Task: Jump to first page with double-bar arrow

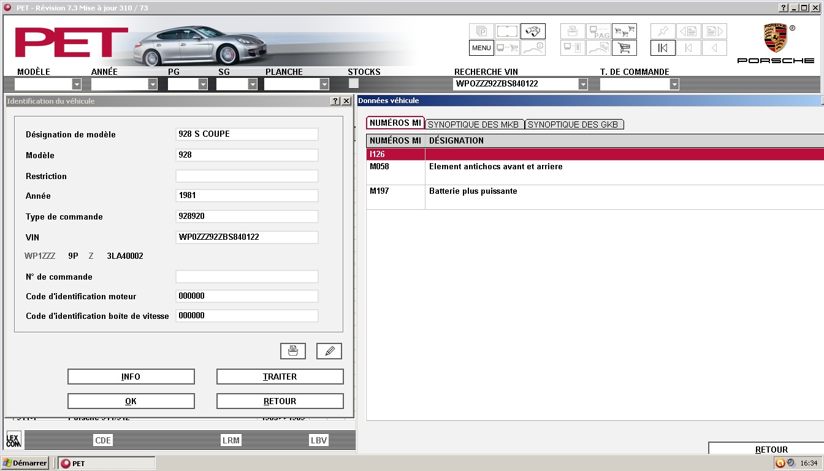Action: click(663, 48)
